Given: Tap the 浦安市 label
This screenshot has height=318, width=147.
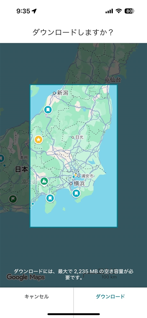Looking at the screenshot, I should point(87,176).
